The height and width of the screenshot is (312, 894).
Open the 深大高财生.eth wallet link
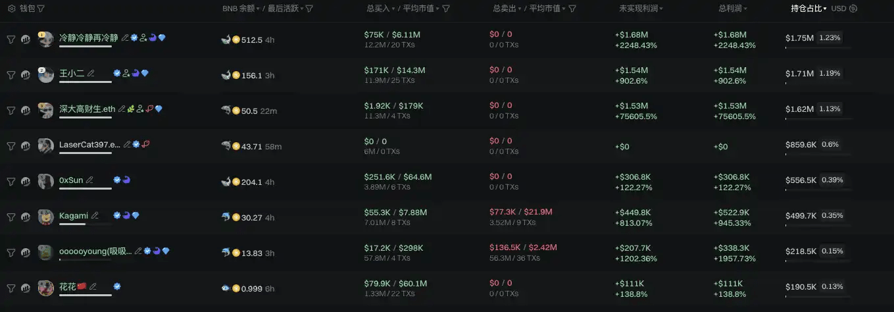click(87, 109)
